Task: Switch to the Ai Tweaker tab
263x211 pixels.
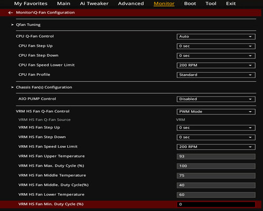Action: [x=94, y=4]
